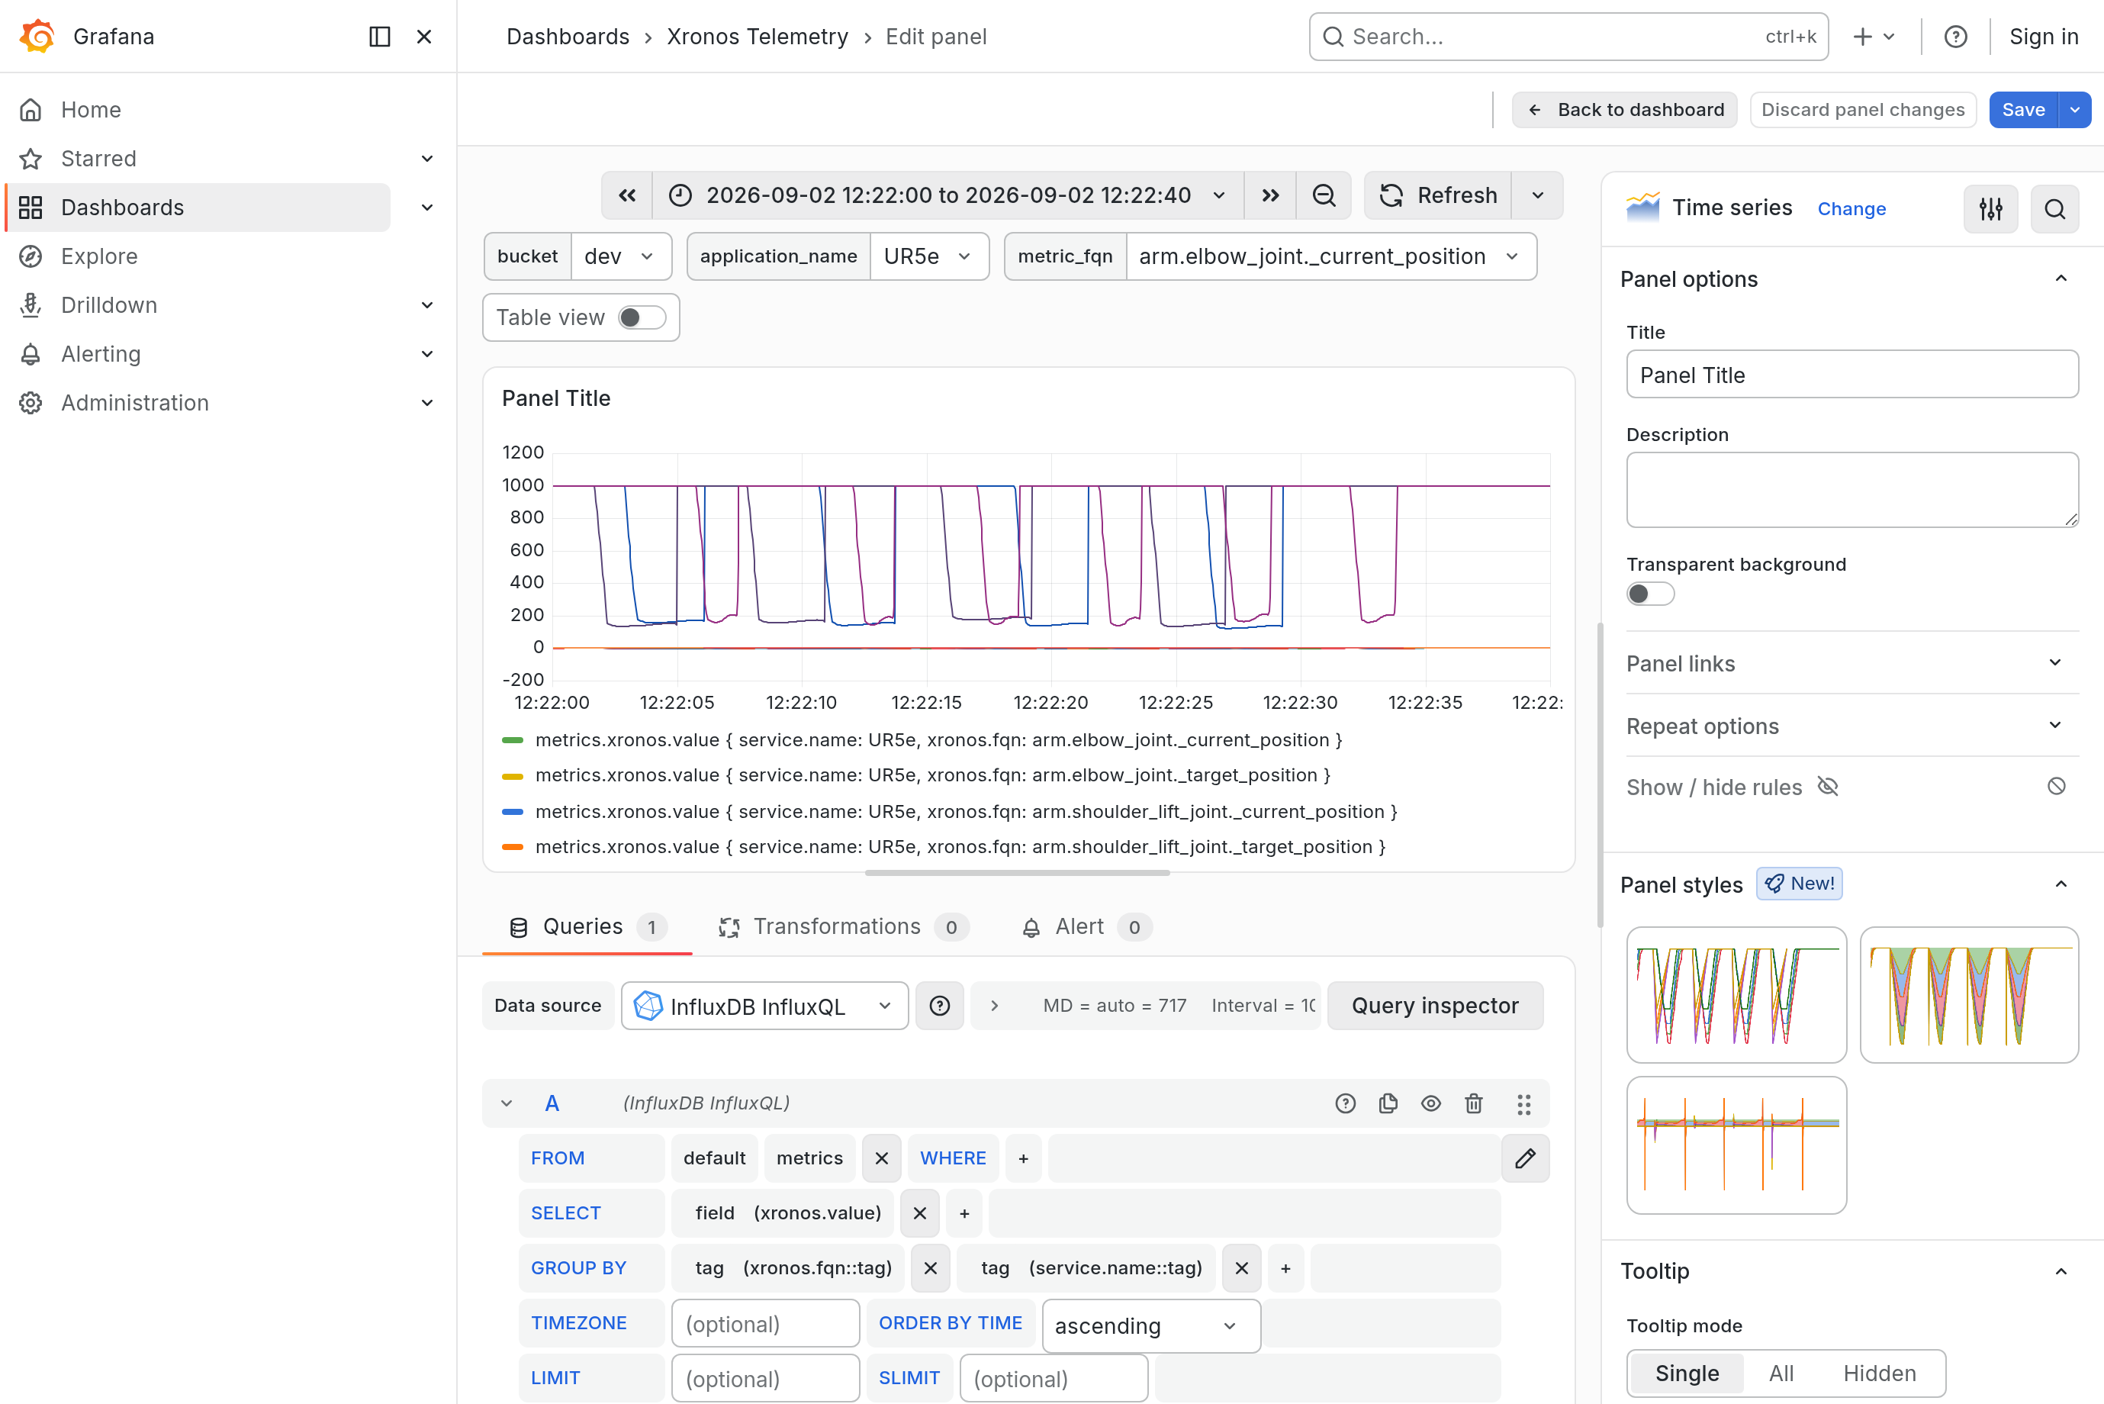Click Change visualization type
The image size is (2104, 1404).
click(1851, 208)
